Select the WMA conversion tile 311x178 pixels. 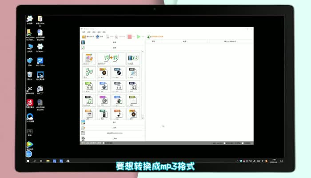(x=119, y=73)
